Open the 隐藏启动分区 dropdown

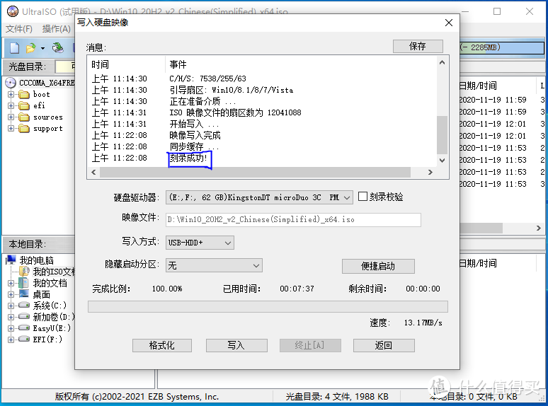tap(256, 266)
